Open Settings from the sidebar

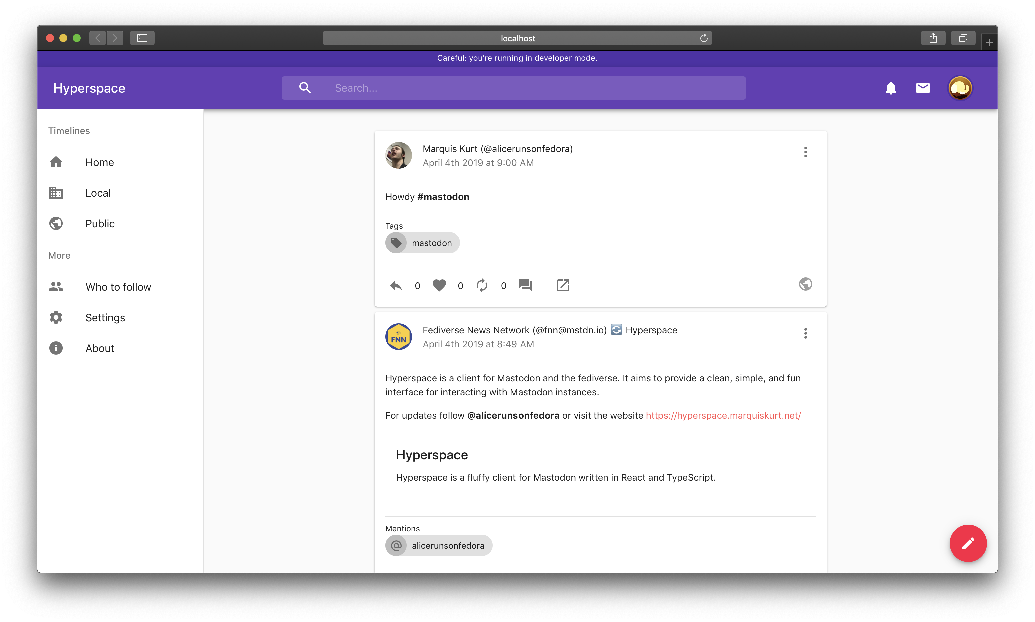coord(105,318)
